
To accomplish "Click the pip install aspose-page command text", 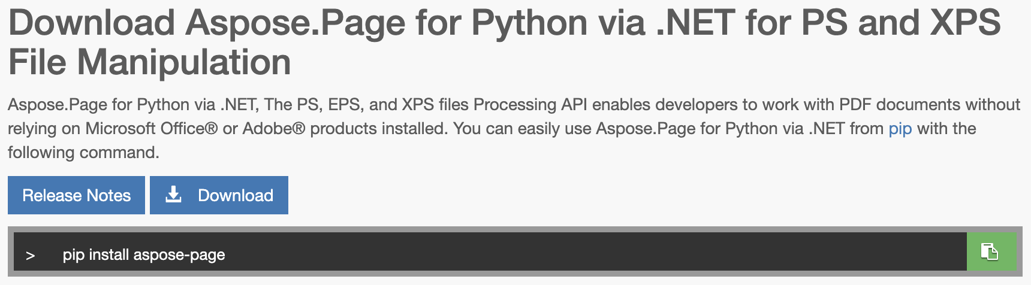I will 144,255.
